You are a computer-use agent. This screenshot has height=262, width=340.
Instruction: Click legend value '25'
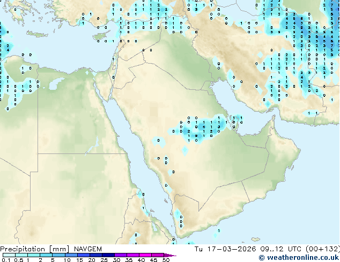pyautogui.click(x=104, y=260)
